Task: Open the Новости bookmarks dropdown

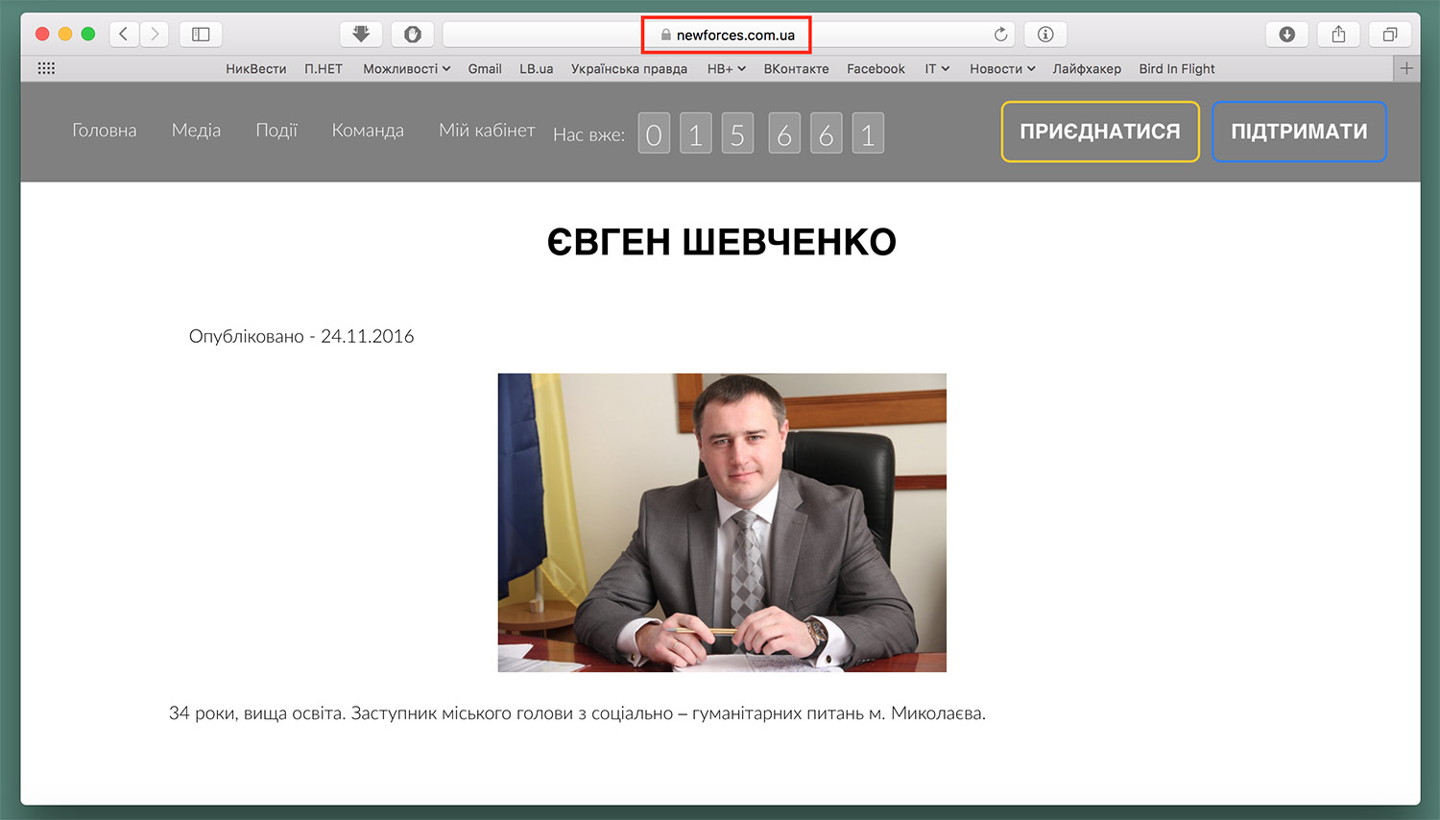Action: point(1002,69)
